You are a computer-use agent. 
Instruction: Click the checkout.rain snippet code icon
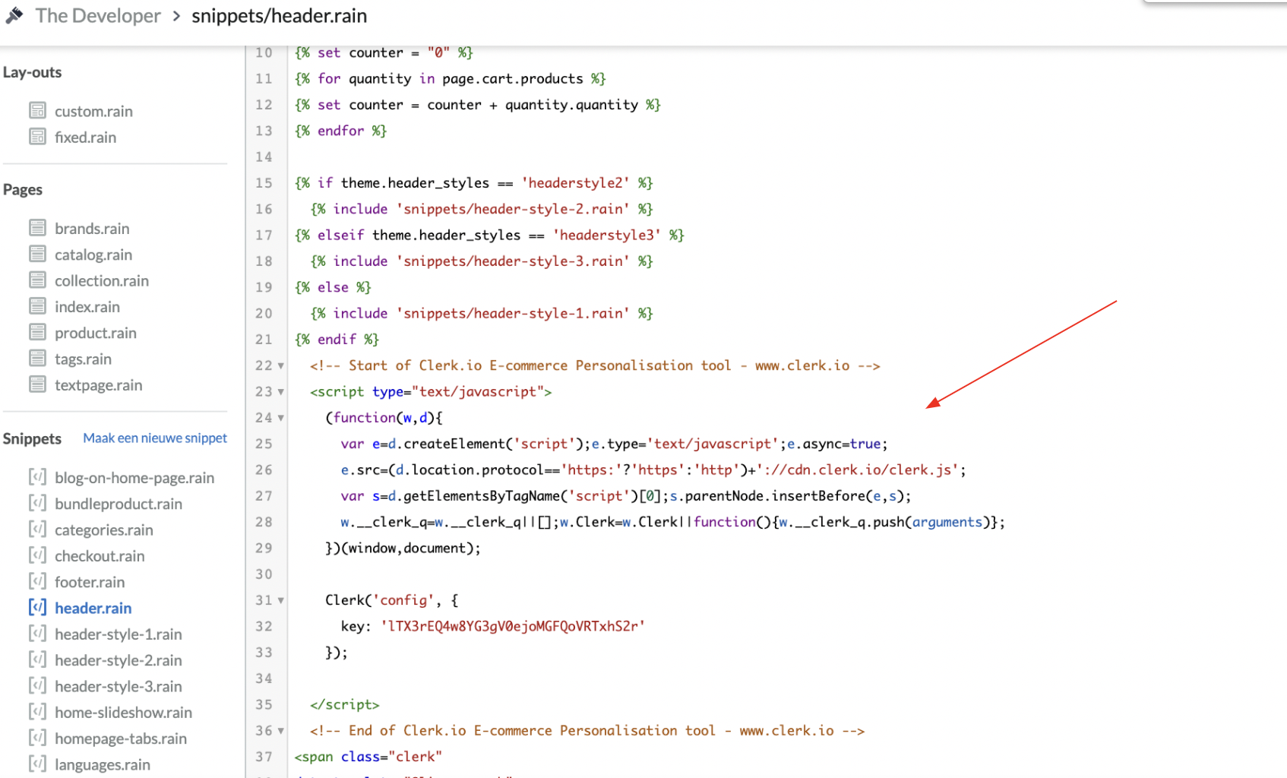tap(37, 555)
